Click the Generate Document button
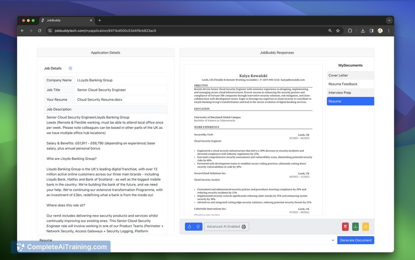Viewport: 415px width, 260px height. [x=355, y=240]
